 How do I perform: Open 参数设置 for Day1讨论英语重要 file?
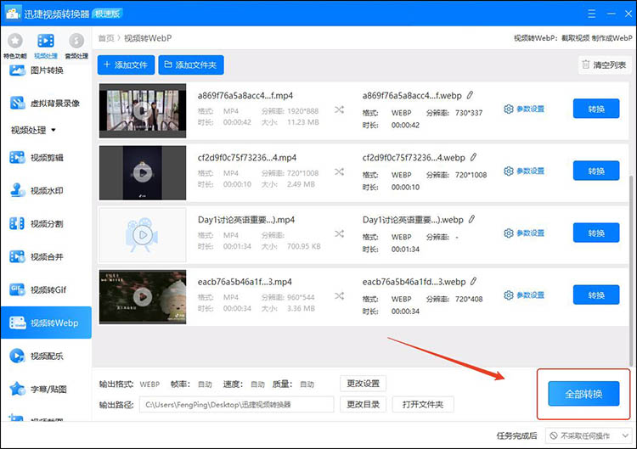[524, 233]
